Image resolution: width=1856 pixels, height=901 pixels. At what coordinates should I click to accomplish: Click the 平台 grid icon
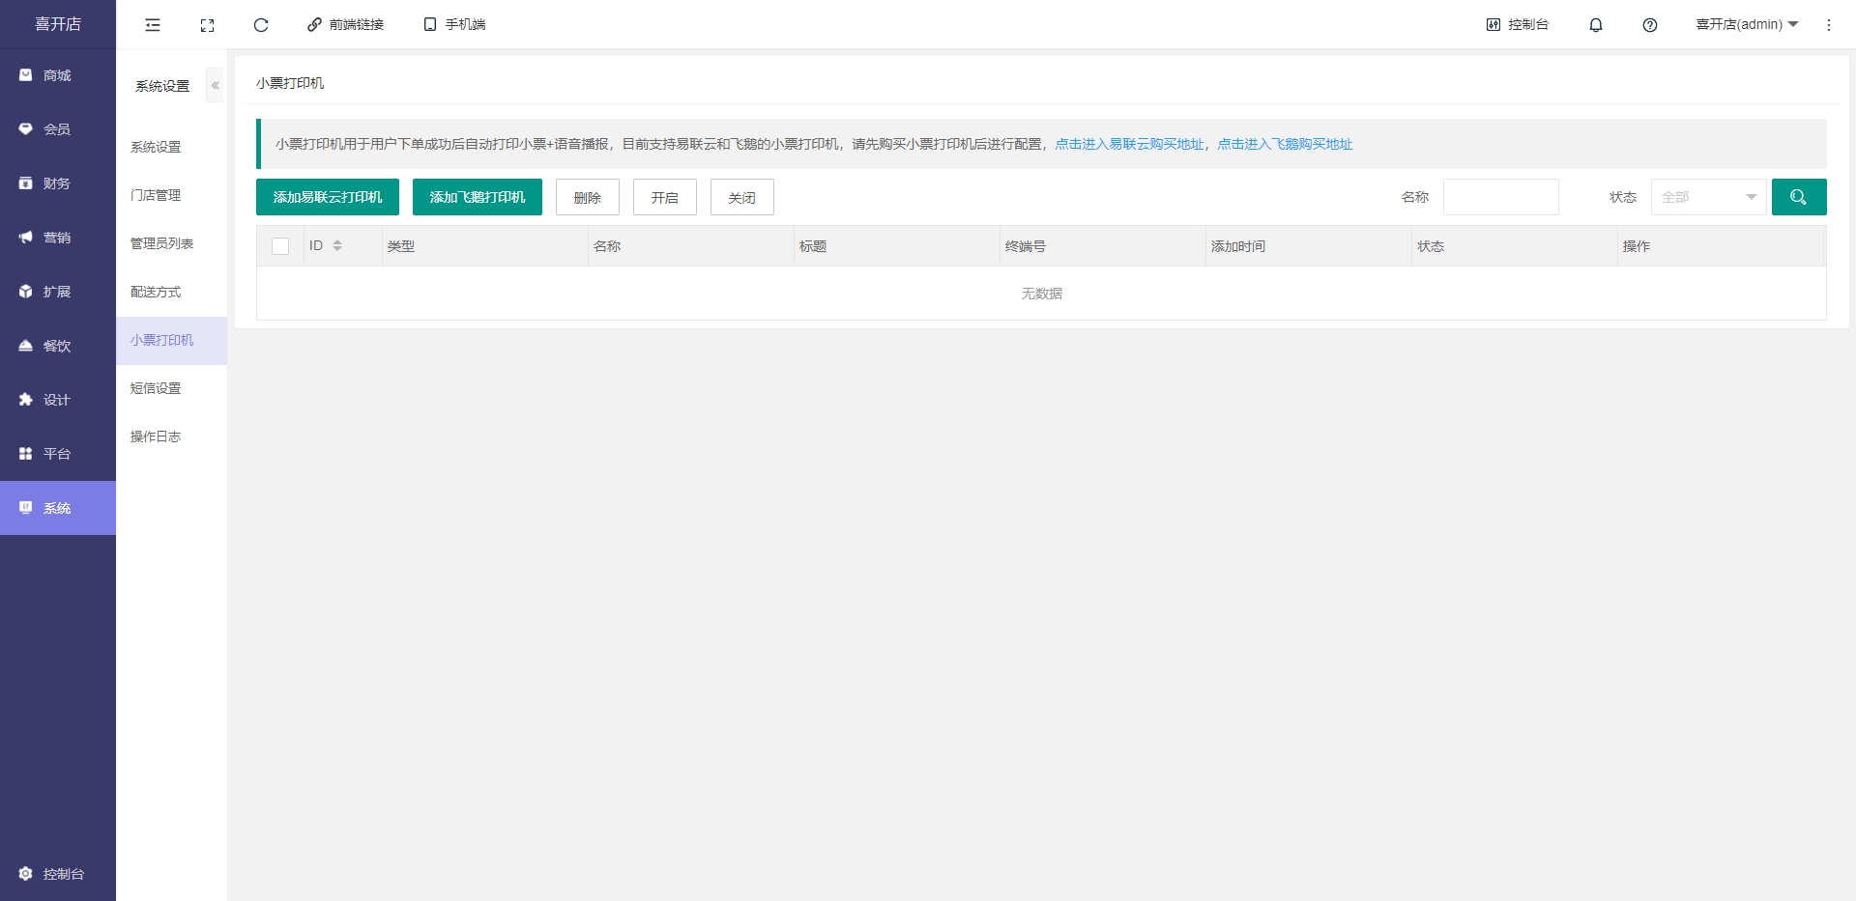point(26,454)
